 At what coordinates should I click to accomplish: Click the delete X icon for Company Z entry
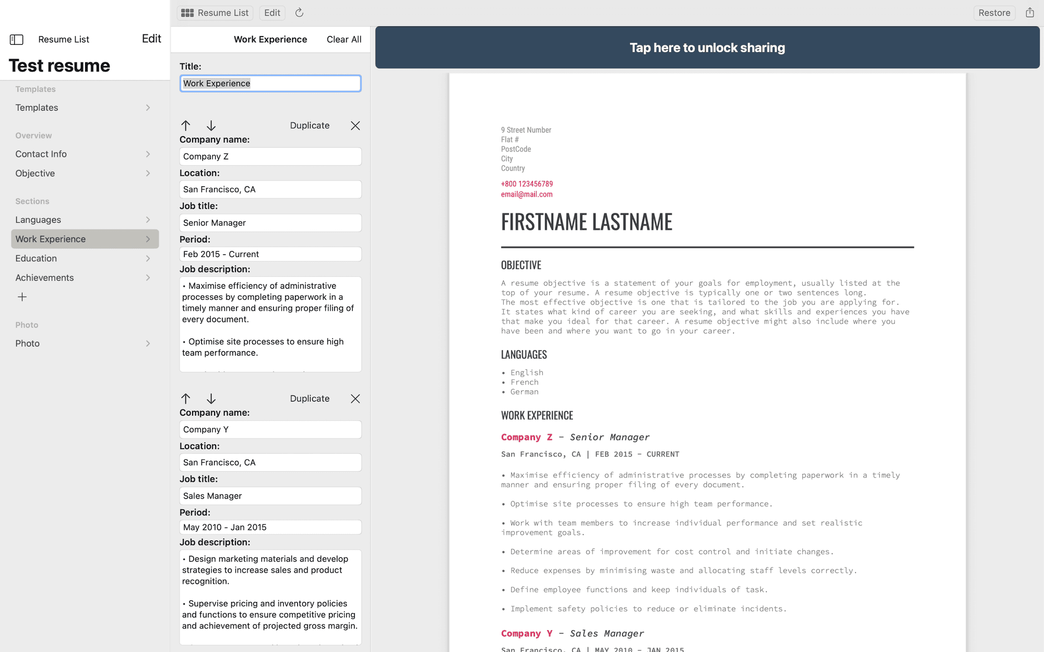click(355, 125)
